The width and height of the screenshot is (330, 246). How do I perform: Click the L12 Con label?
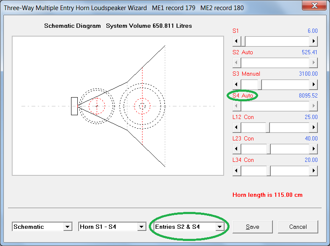pyautogui.click(x=243, y=117)
